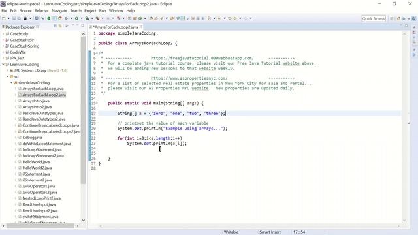Close the Package Explorer view tab

click(37, 27)
